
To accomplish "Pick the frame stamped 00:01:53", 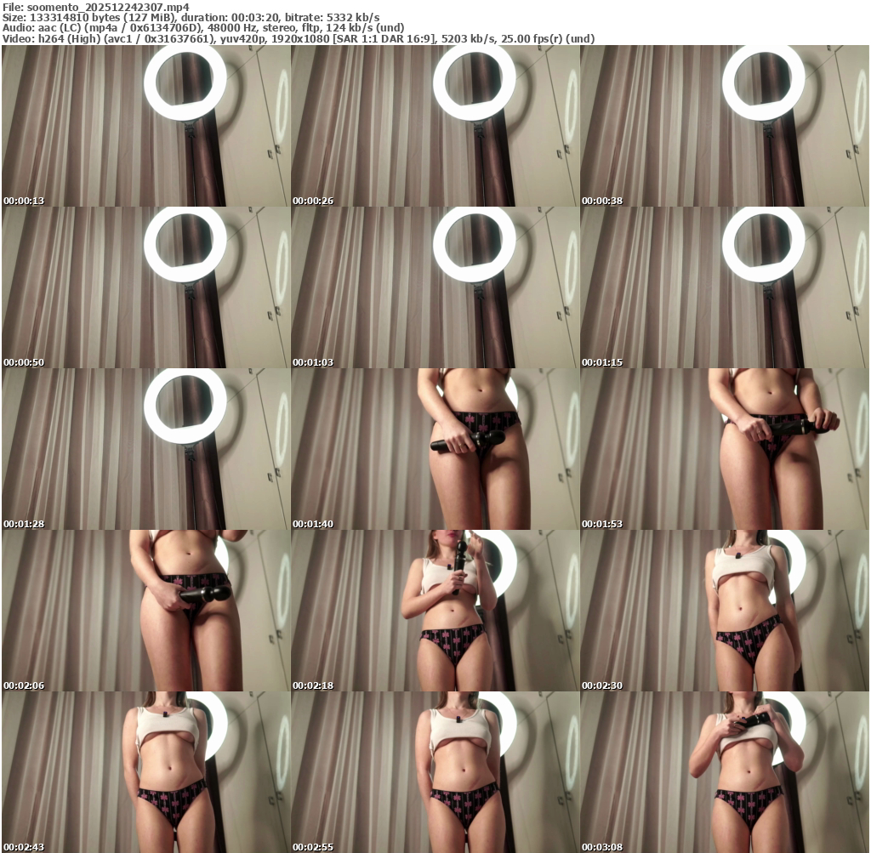I will pyautogui.click(x=725, y=449).
